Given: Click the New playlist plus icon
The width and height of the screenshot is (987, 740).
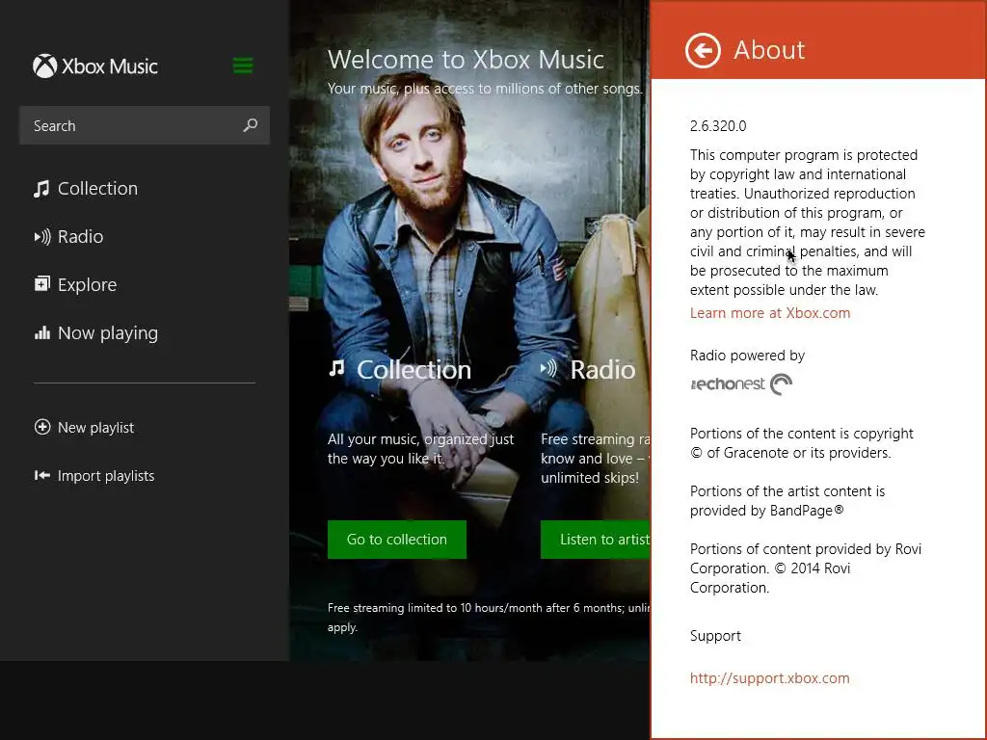Looking at the screenshot, I should pyautogui.click(x=42, y=427).
